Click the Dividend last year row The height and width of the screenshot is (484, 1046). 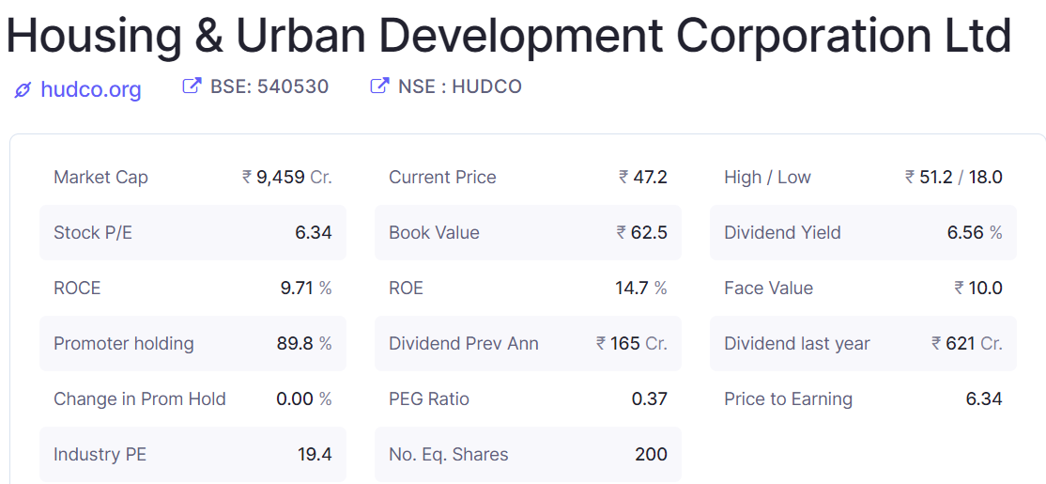point(863,343)
